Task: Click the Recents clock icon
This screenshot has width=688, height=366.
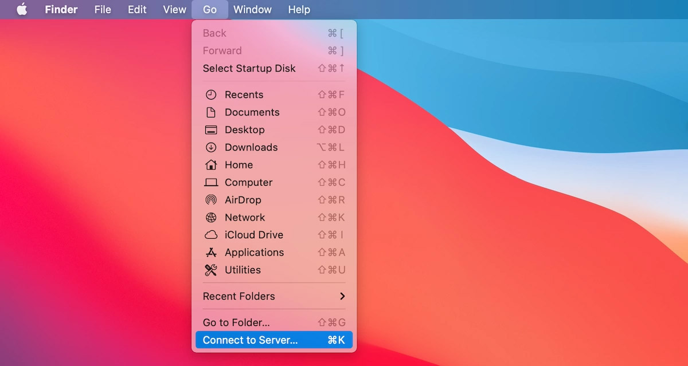Action: pyautogui.click(x=211, y=95)
